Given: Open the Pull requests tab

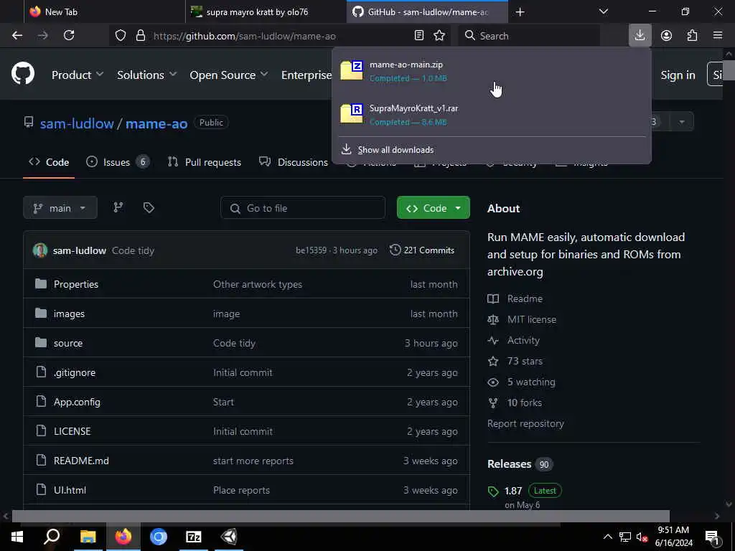Looking at the screenshot, I should (x=205, y=162).
